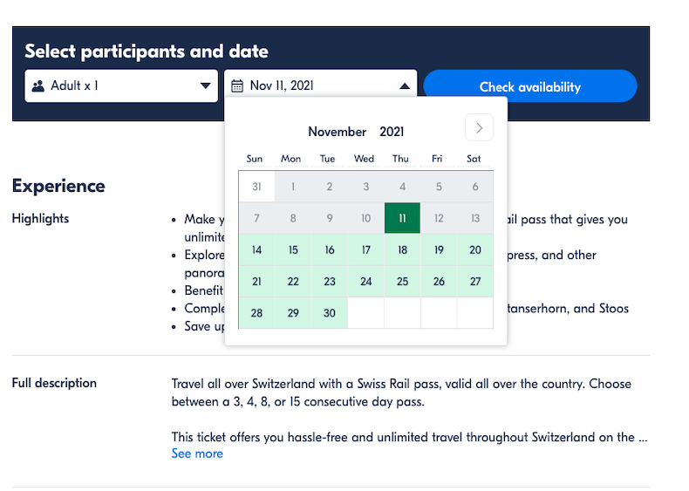Click the participants people icon
The width and height of the screenshot is (689, 491).
pos(38,86)
